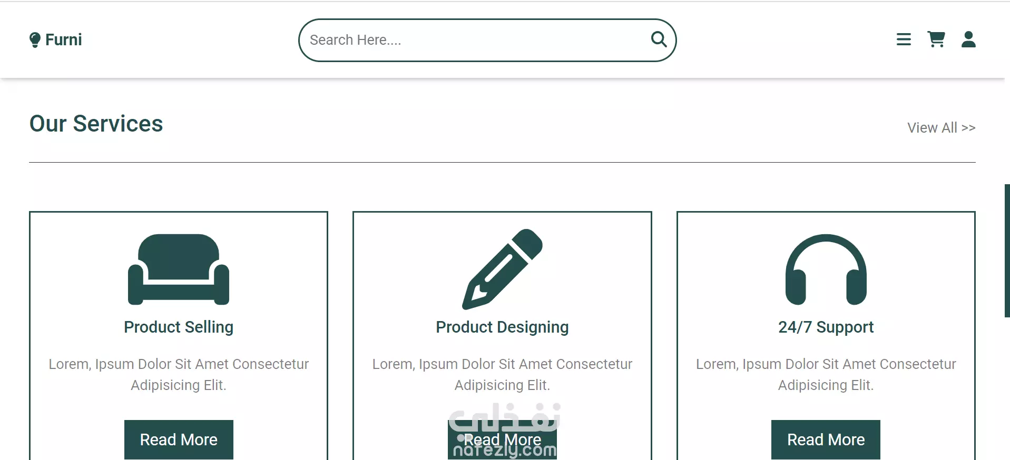
Task: Click the Furni lightbulb logo icon
Action: [x=35, y=40]
